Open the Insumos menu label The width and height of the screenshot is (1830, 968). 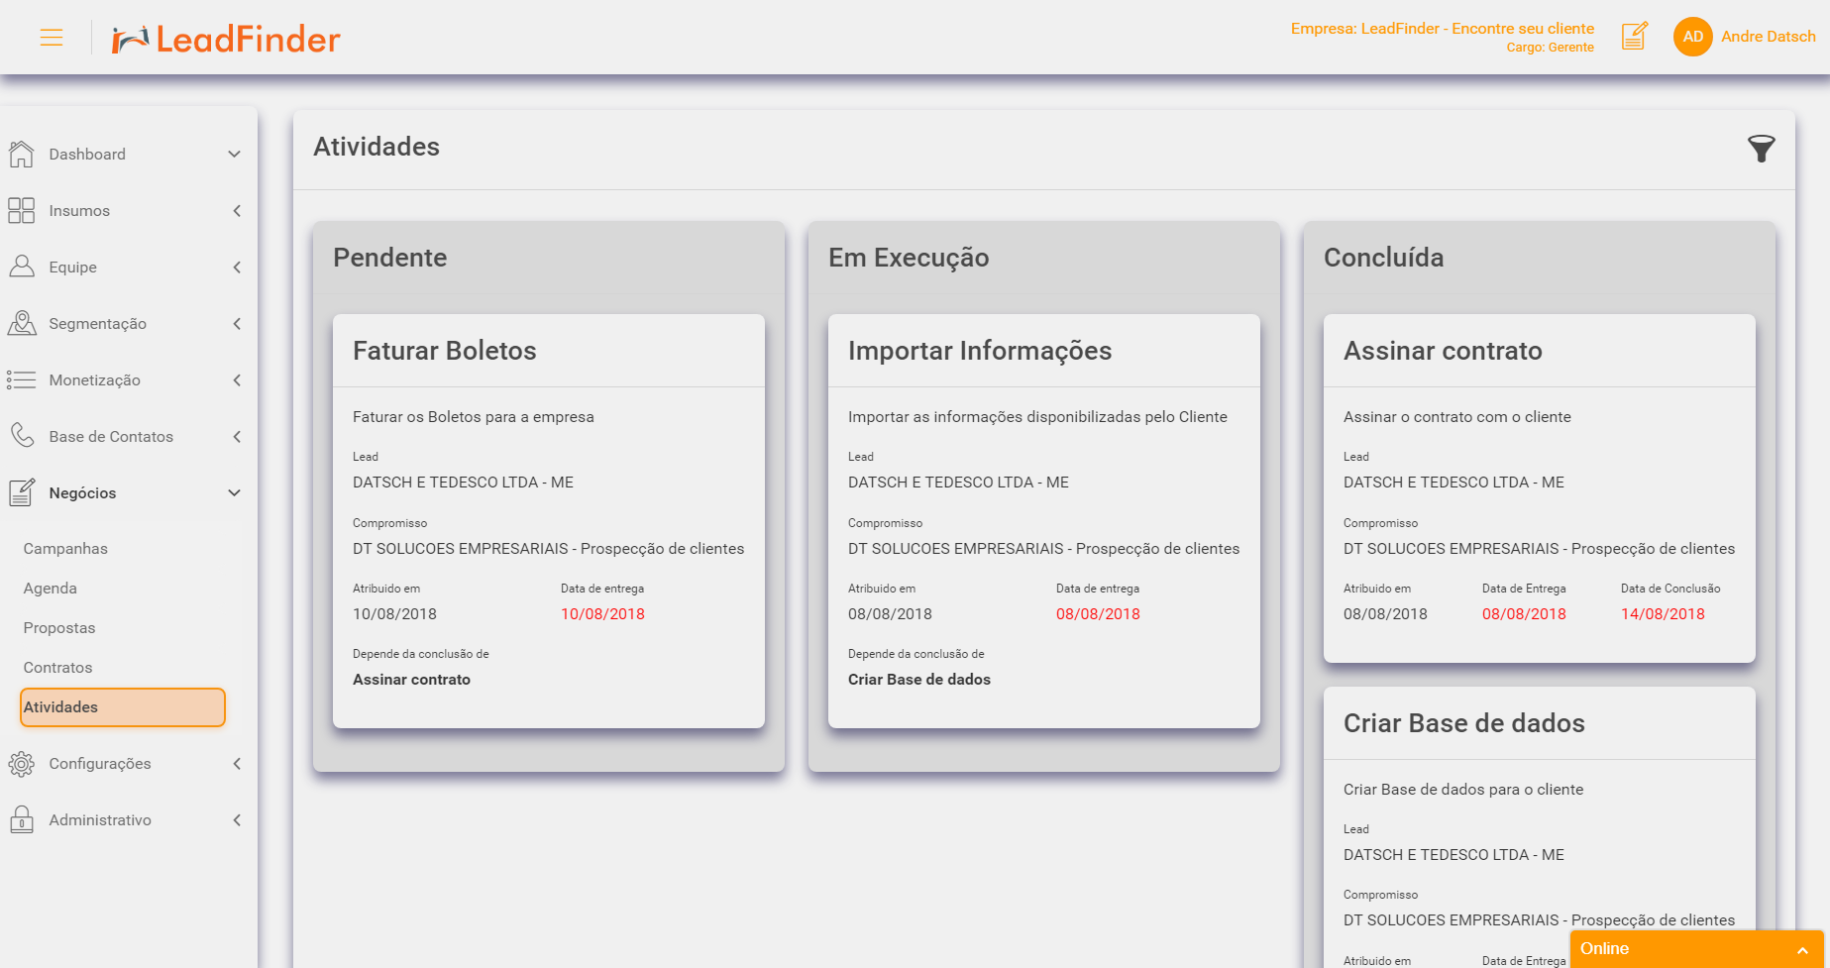click(x=79, y=210)
